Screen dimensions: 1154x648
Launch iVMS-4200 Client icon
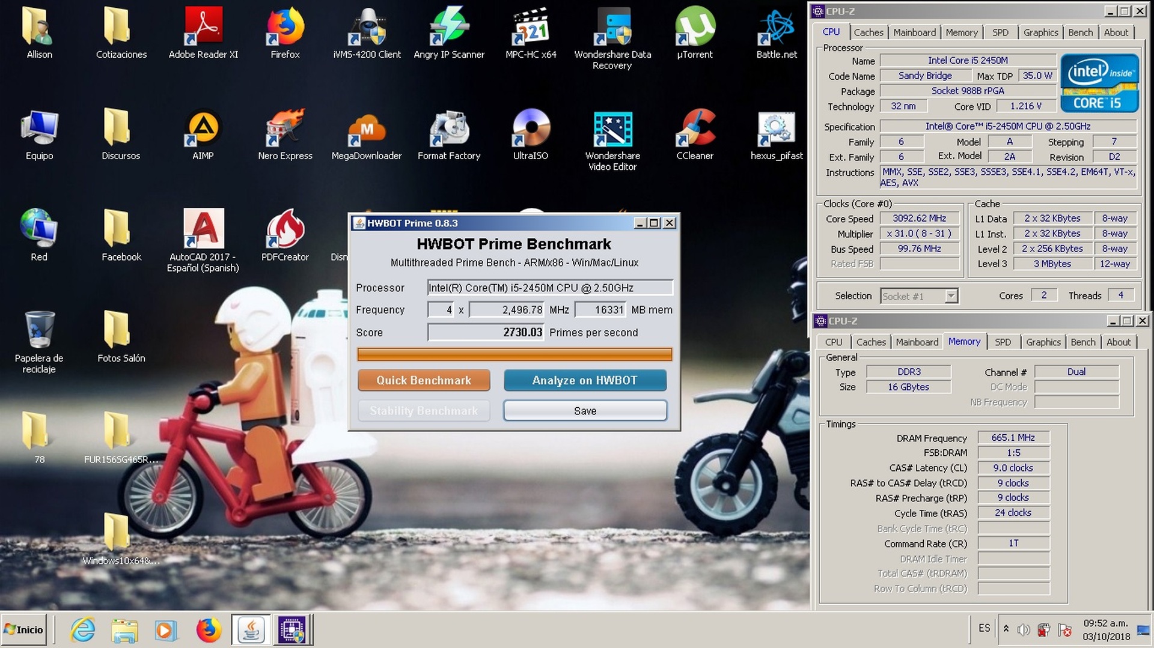367,33
